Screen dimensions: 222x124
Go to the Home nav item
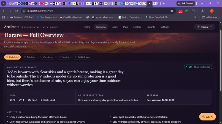[87, 27]
